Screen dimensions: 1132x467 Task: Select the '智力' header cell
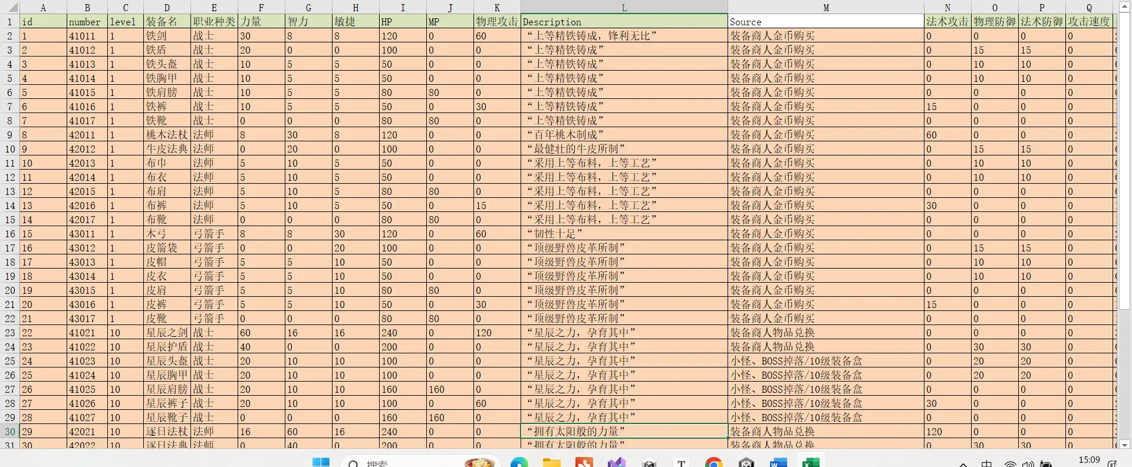(309, 21)
